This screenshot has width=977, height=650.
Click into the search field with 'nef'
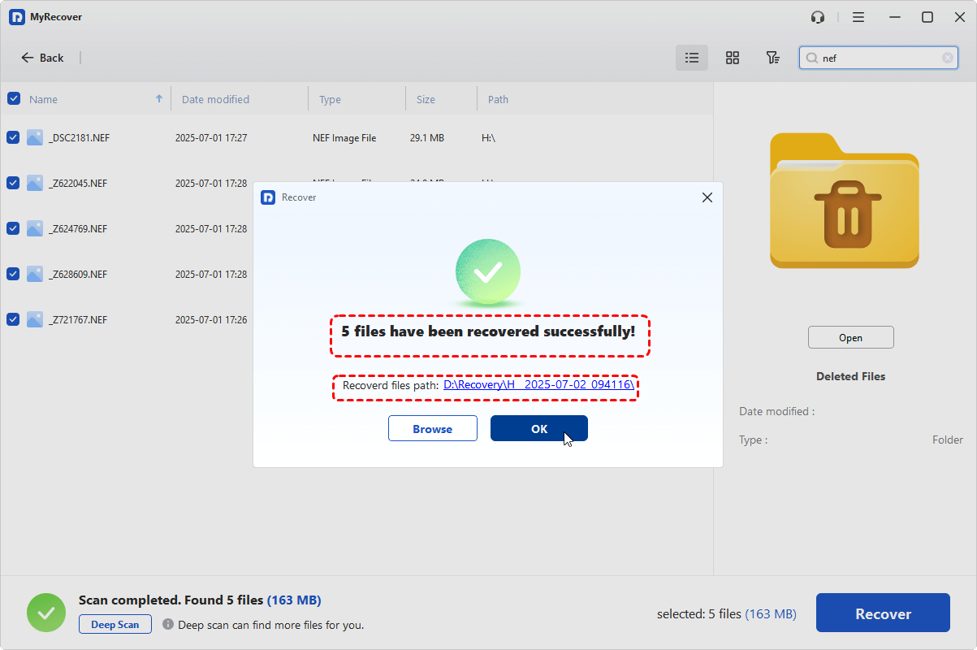(880, 58)
